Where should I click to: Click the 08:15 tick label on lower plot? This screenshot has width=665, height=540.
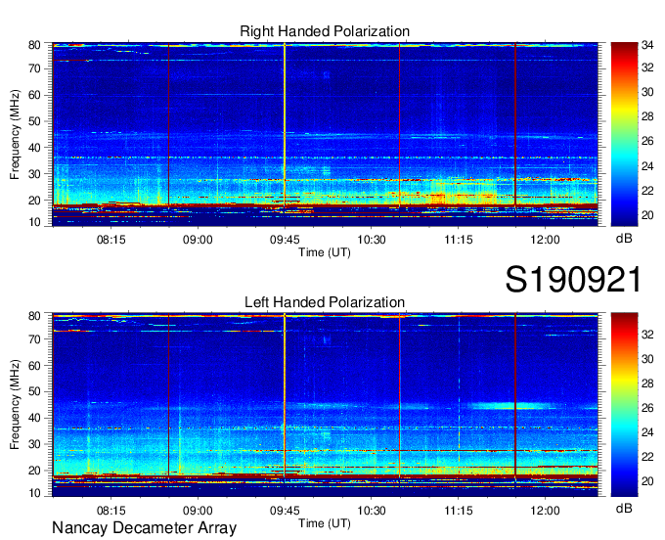click(x=111, y=511)
